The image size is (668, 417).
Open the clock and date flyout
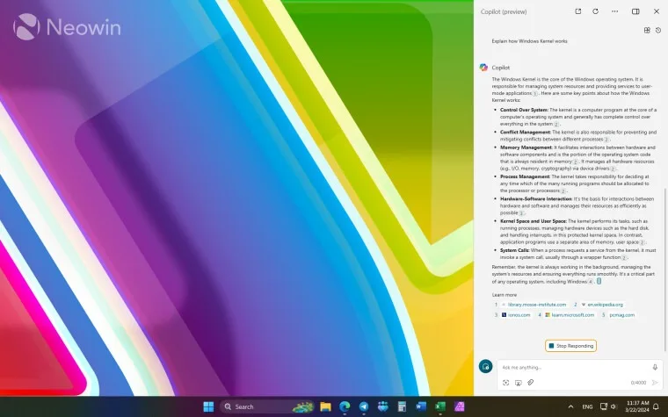click(x=638, y=406)
